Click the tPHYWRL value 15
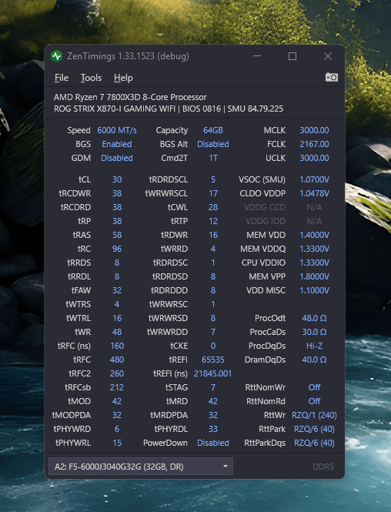The width and height of the screenshot is (391, 512). tap(117, 443)
